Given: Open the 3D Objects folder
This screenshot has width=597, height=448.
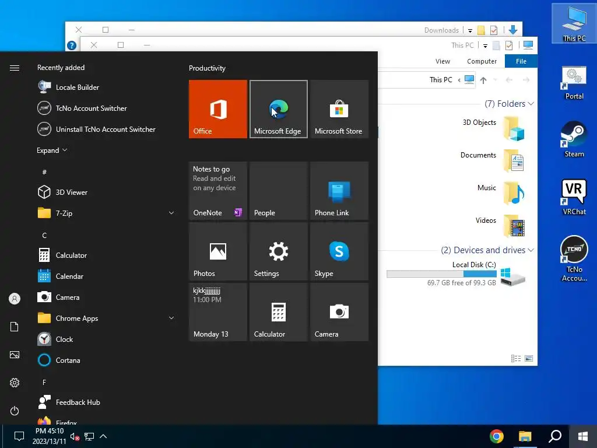Looking at the screenshot, I should [x=493, y=129].
